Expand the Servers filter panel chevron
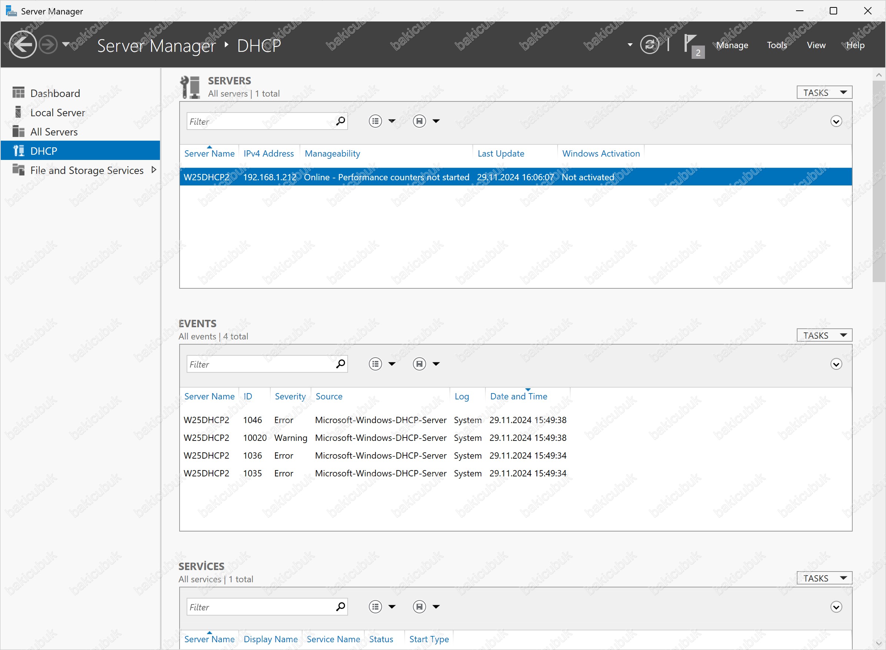Screen dimensions: 886x650 pyautogui.click(x=836, y=121)
